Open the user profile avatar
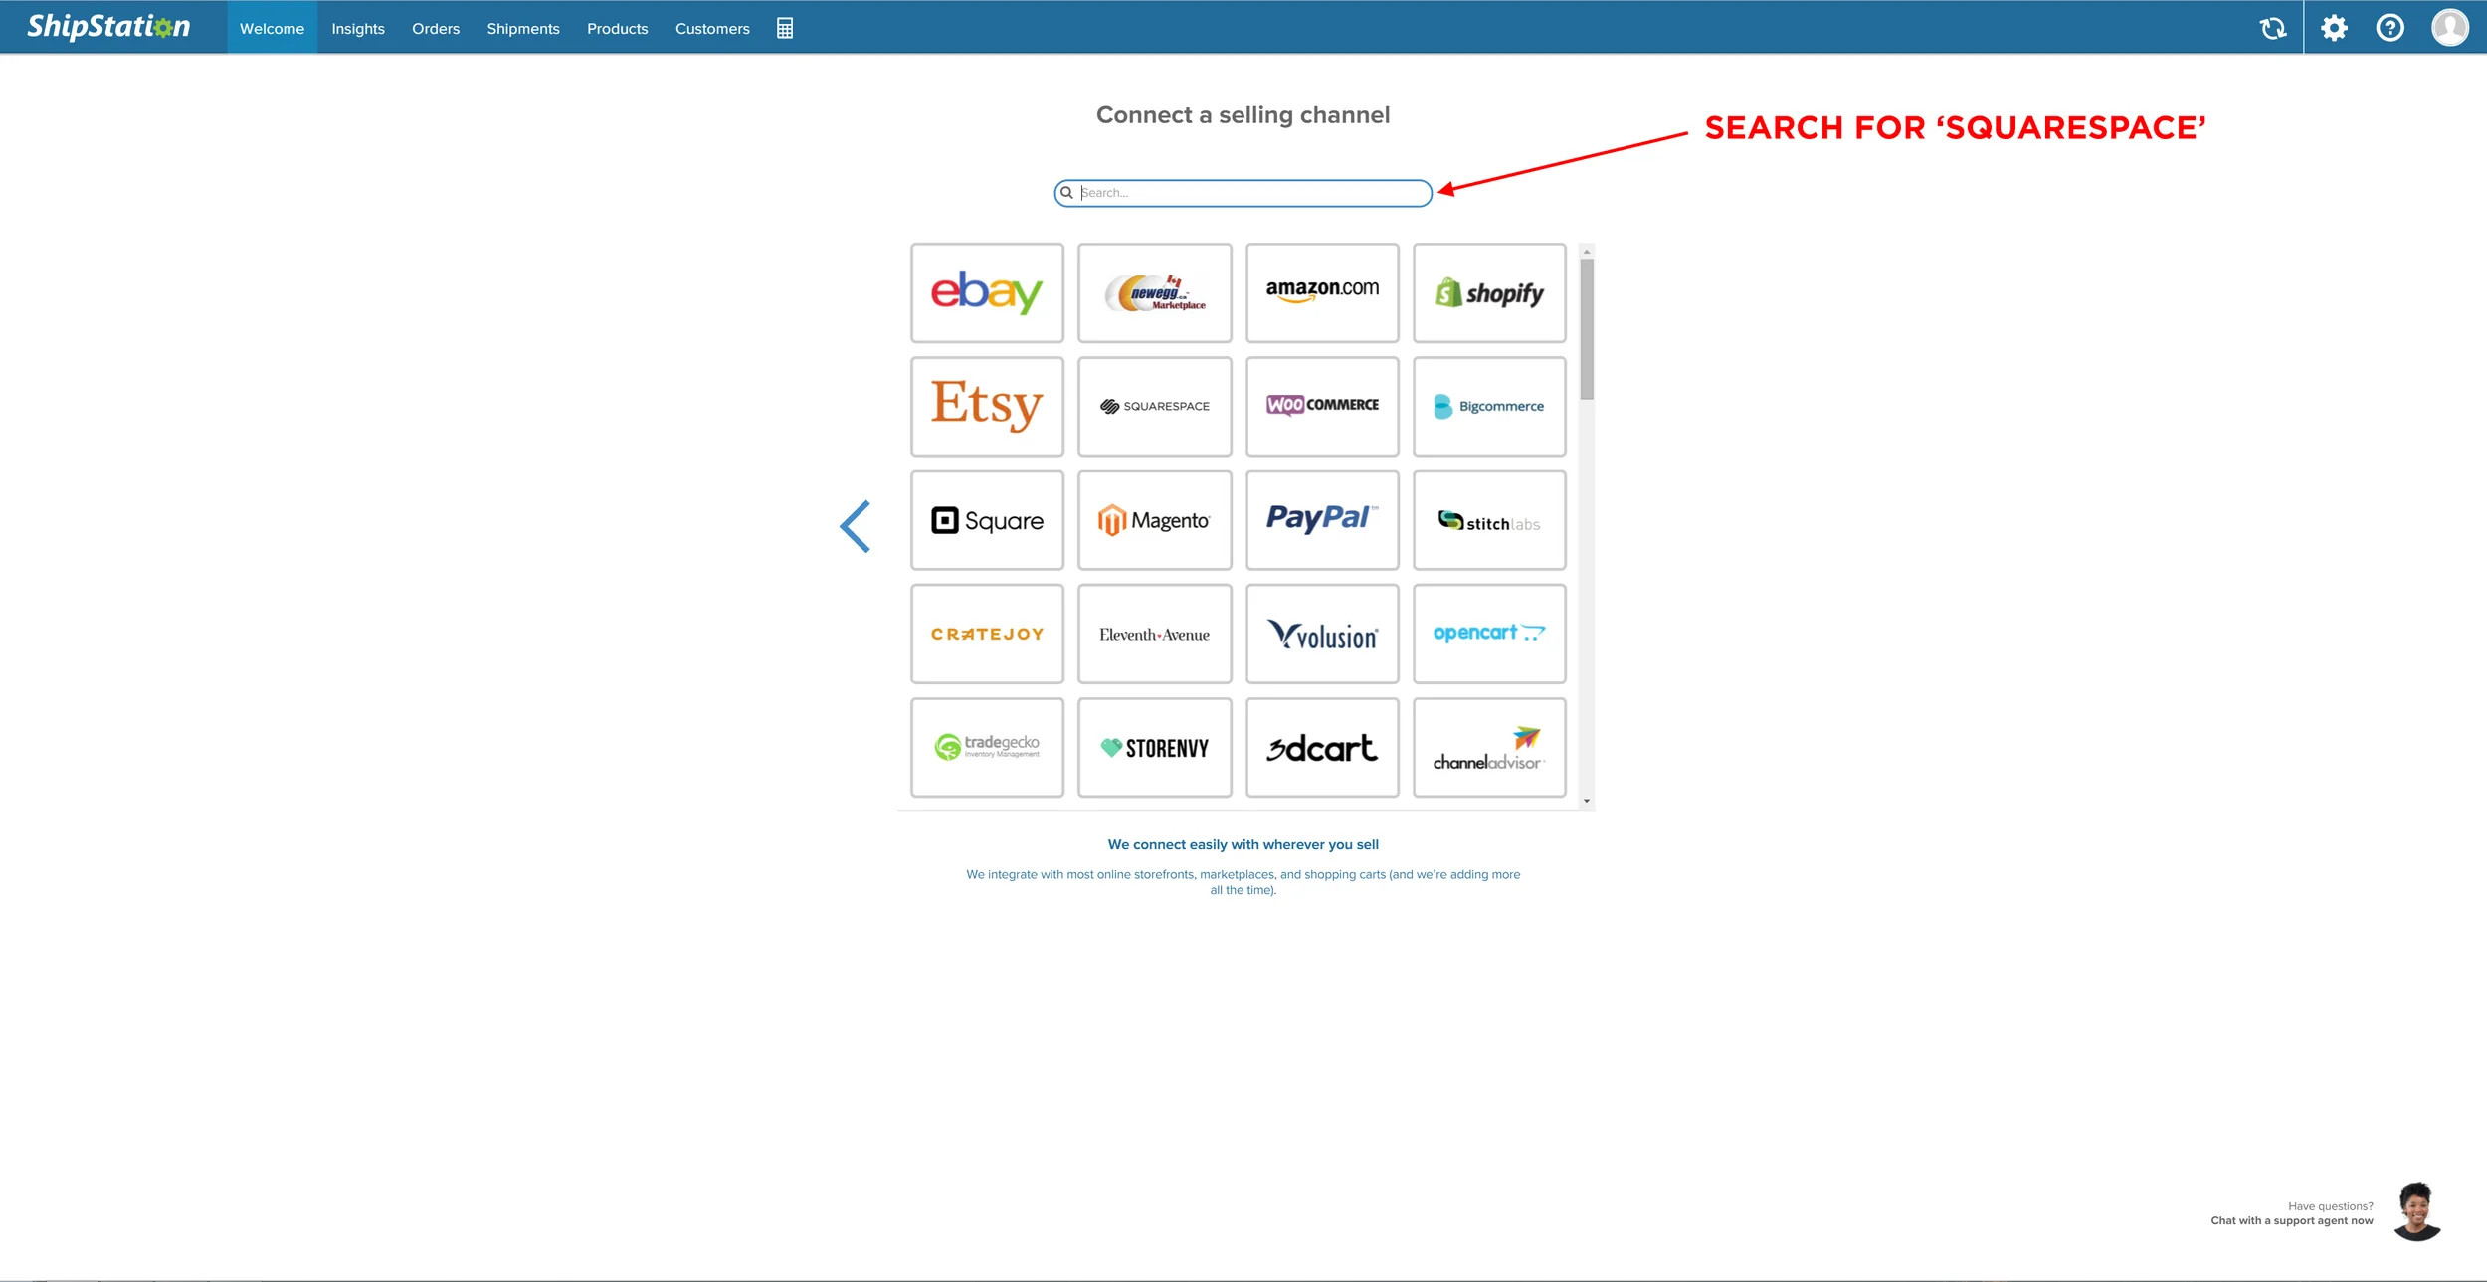 click(x=2449, y=28)
